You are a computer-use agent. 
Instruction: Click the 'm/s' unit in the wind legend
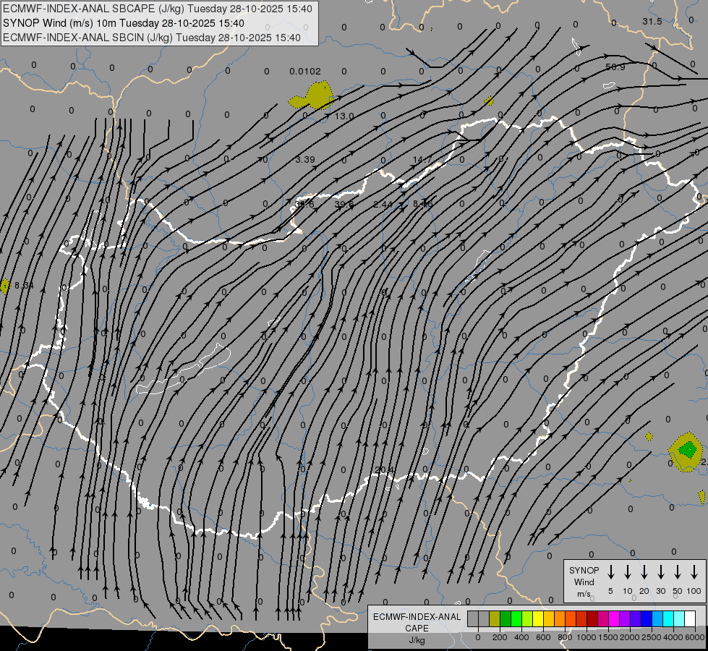point(584,594)
